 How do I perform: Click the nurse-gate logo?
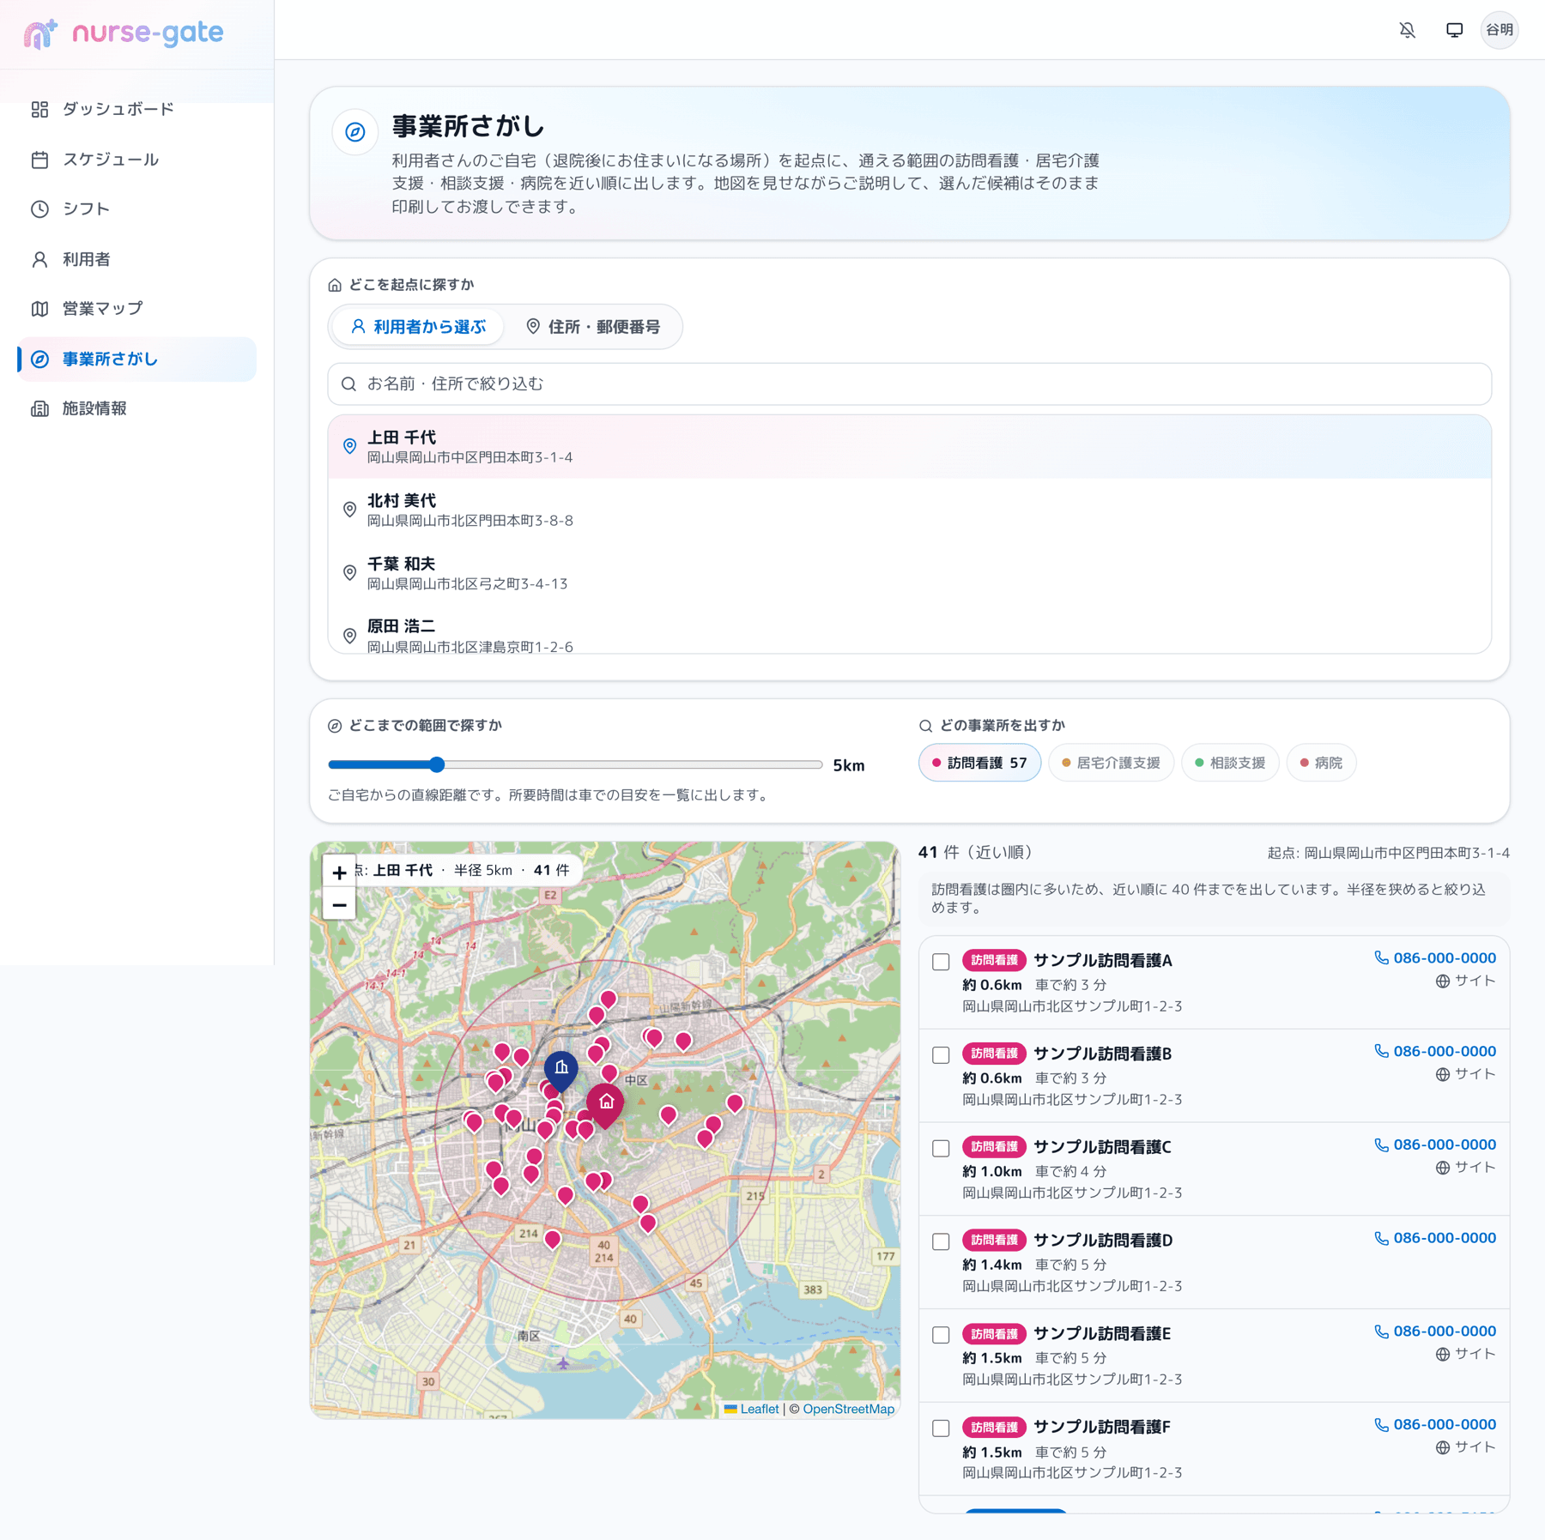pyautogui.click(x=124, y=33)
